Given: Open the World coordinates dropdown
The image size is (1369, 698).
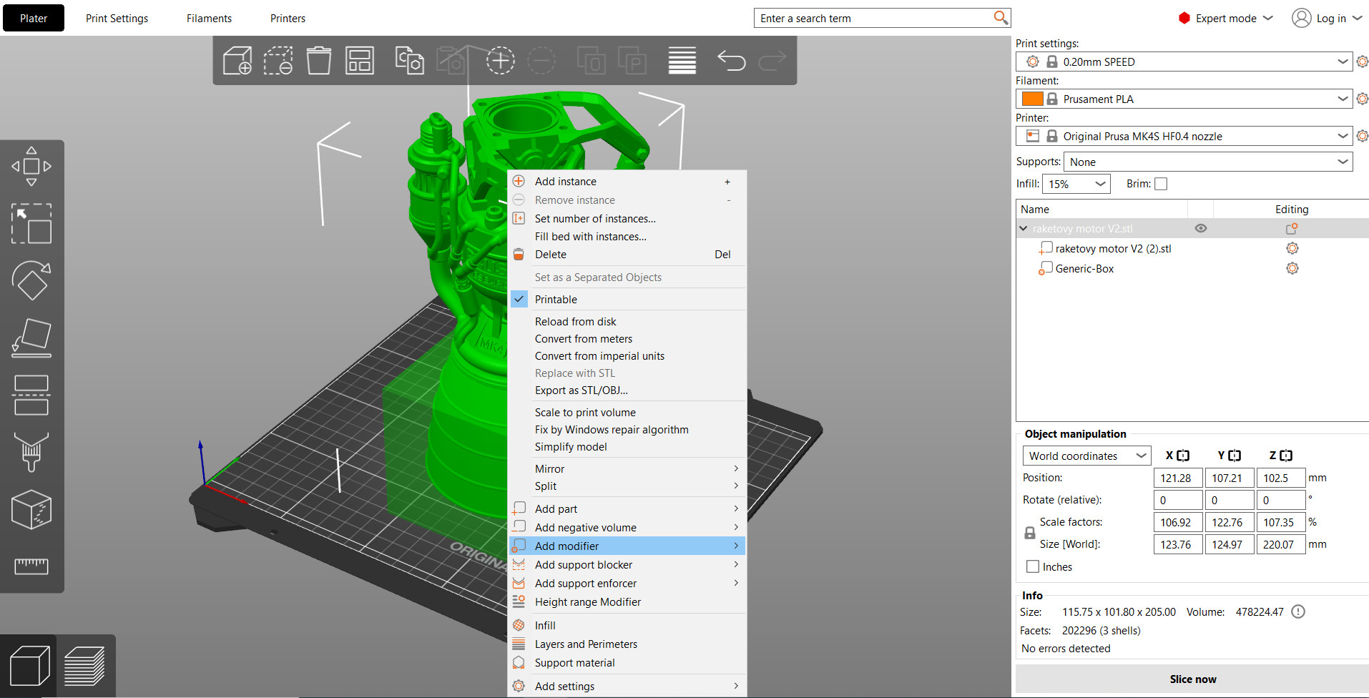Looking at the screenshot, I should click(x=1086, y=456).
